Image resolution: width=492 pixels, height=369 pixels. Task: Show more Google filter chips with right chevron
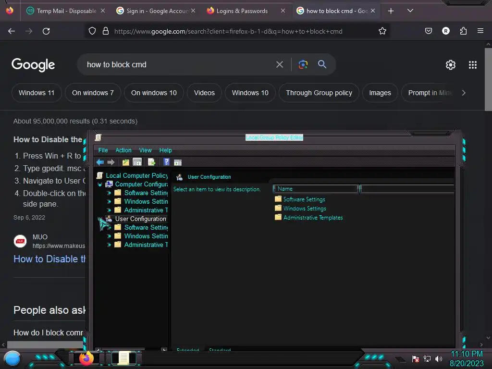tap(464, 93)
